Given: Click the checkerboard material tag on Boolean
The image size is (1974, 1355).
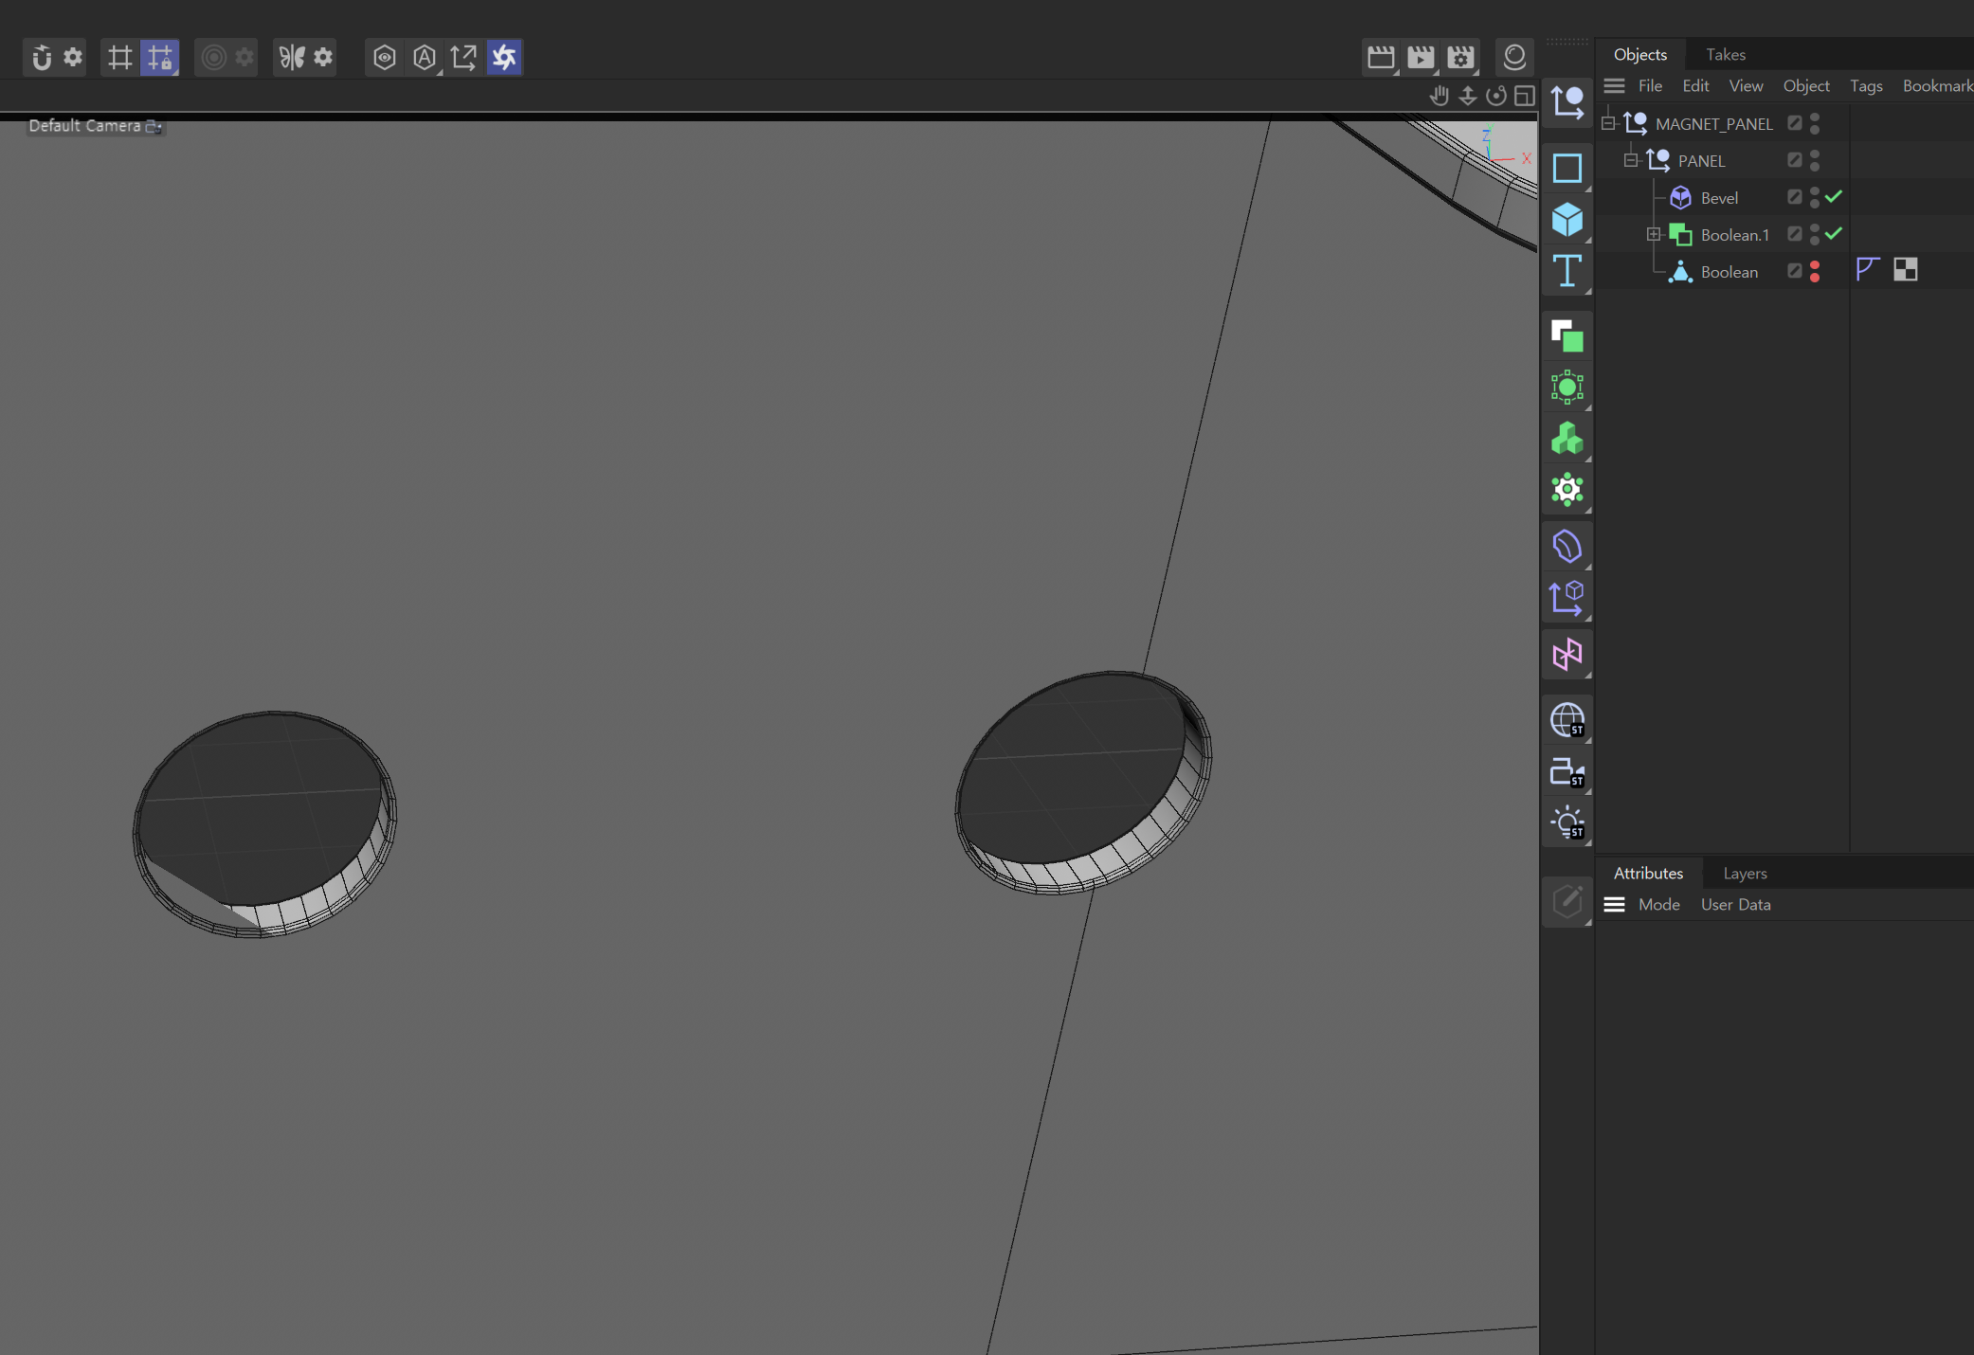Looking at the screenshot, I should (x=1905, y=271).
